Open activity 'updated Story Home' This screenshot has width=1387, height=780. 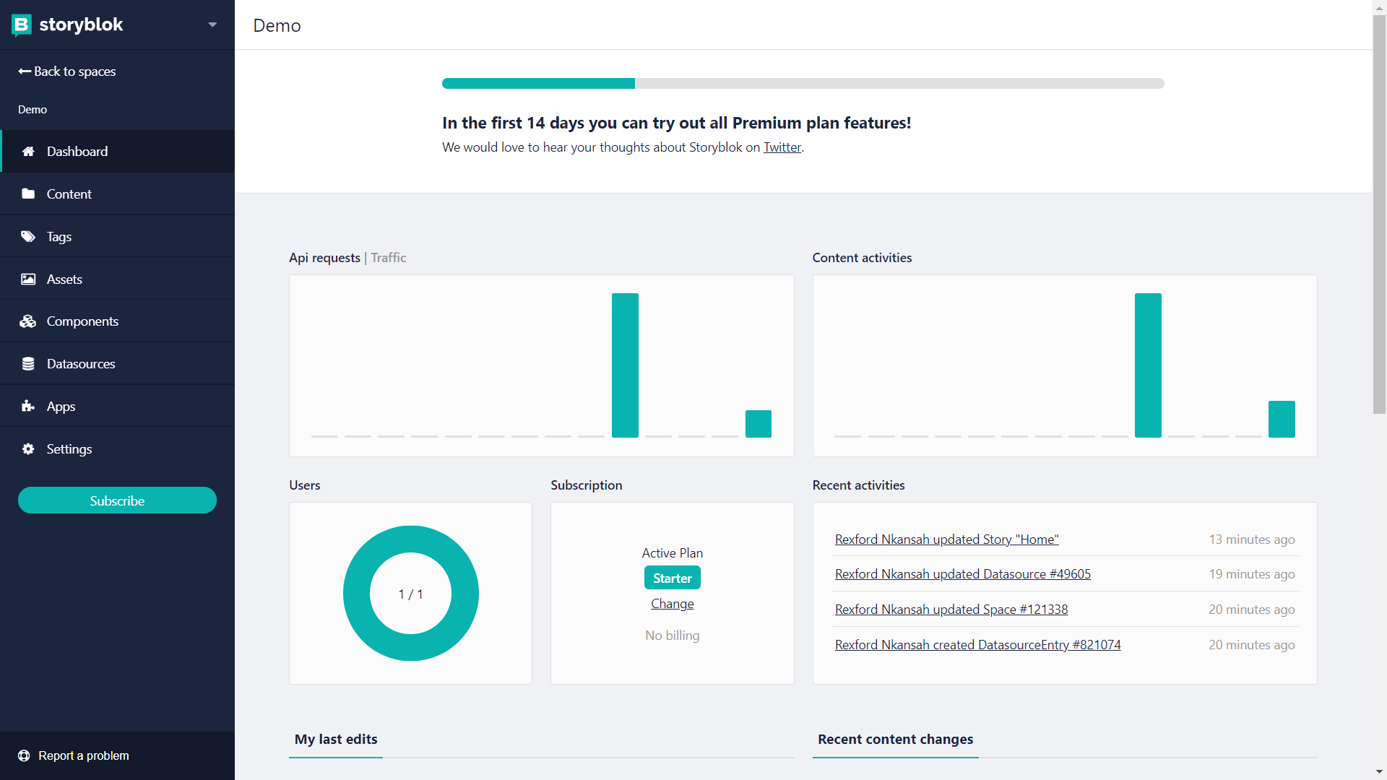(x=946, y=539)
